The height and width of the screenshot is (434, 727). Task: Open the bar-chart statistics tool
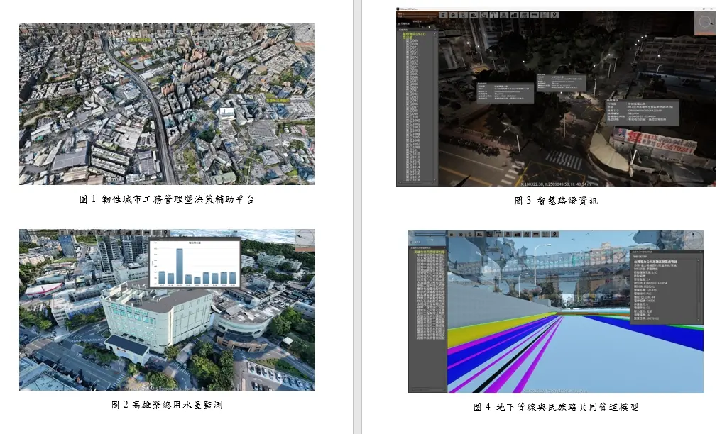point(514,15)
